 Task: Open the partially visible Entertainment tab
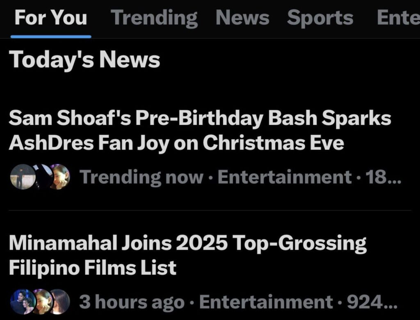[398, 18]
